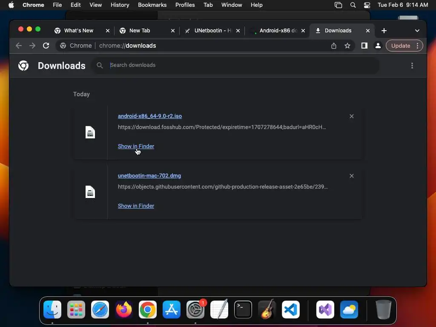Viewport: 436px width, 327px height.
Task: Click the forward navigation arrow
Action: (x=32, y=46)
